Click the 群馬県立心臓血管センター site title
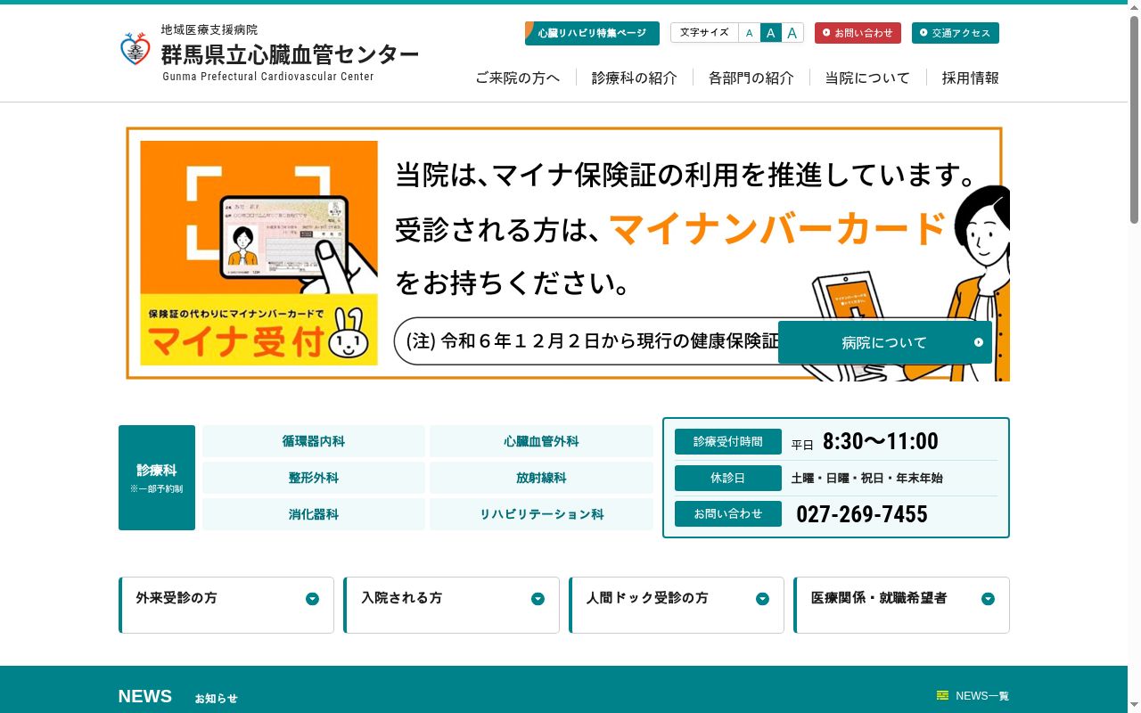1141x713 pixels. coord(290,54)
